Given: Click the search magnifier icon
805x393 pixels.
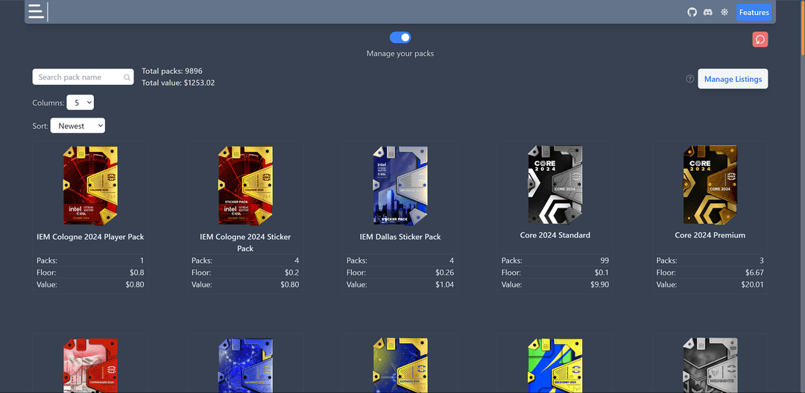Looking at the screenshot, I should tap(128, 77).
